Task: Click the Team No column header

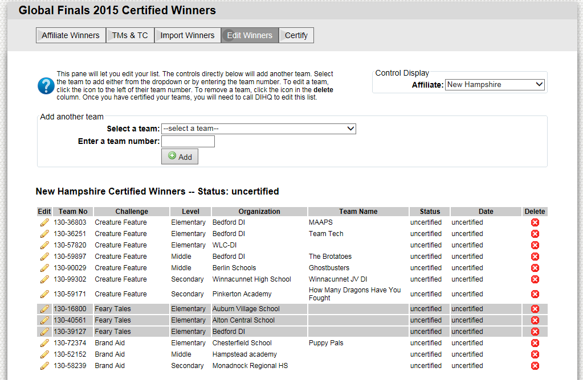Action: coord(73,212)
